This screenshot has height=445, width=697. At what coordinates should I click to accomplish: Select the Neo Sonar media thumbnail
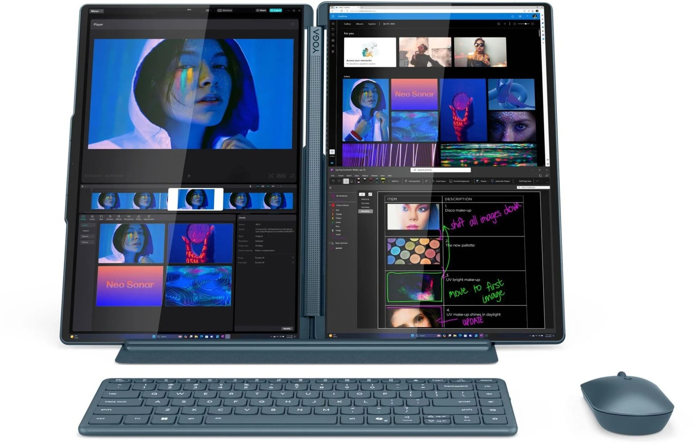click(x=130, y=286)
